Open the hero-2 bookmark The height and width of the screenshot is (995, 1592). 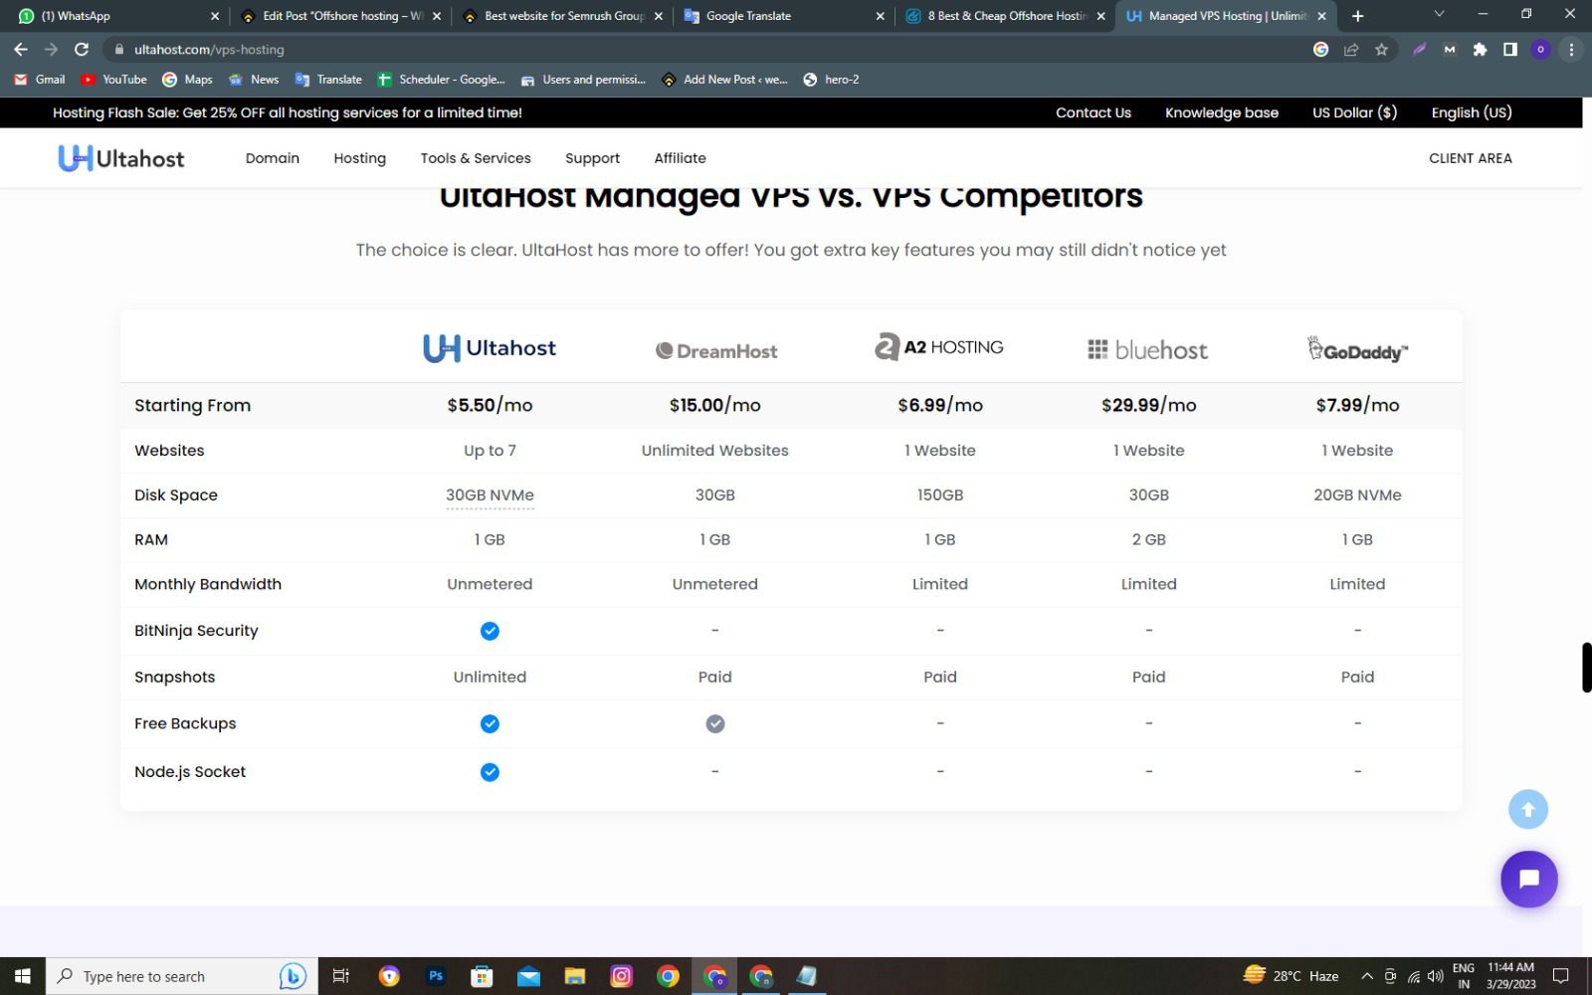tap(831, 80)
